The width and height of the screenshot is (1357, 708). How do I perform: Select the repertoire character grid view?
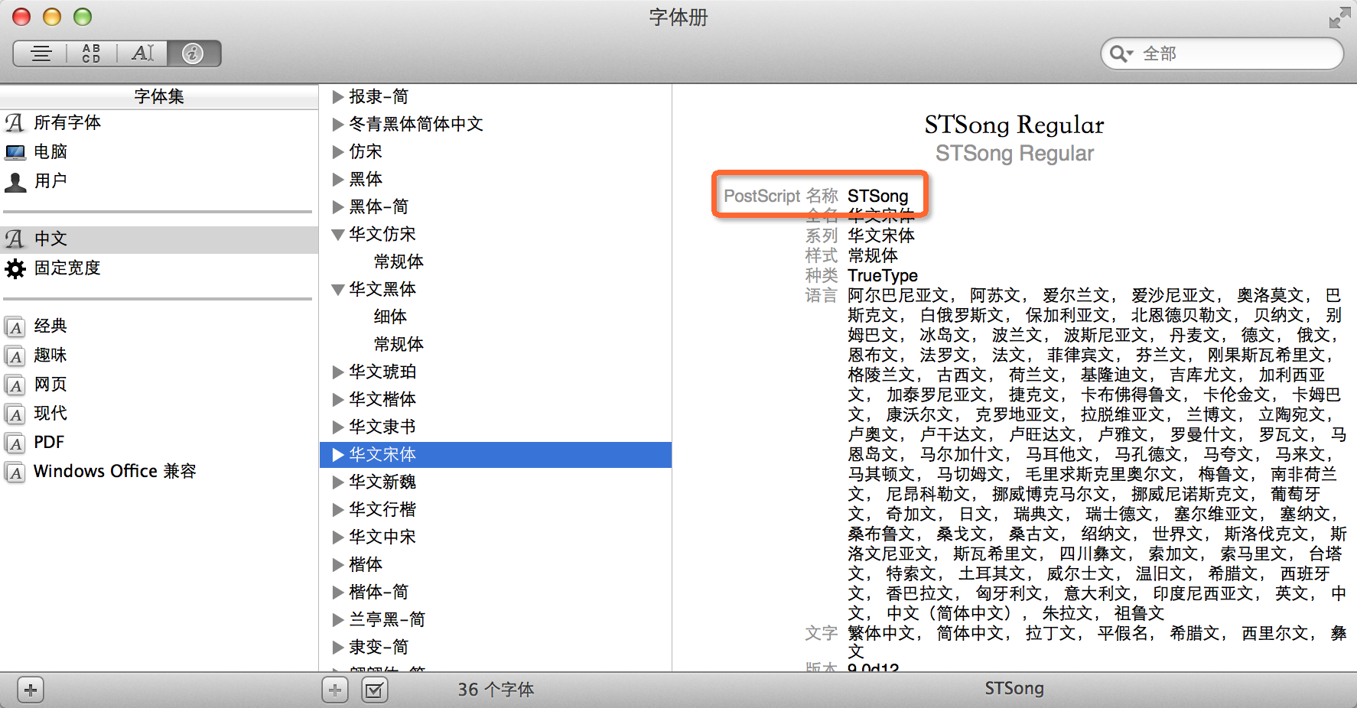[91, 54]
